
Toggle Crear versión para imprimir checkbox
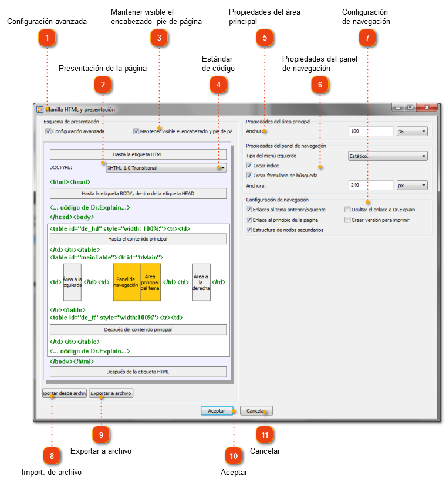pos(347,220)
